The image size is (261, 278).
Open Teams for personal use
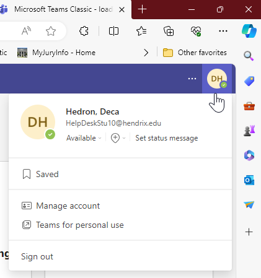tap(120, 225)
